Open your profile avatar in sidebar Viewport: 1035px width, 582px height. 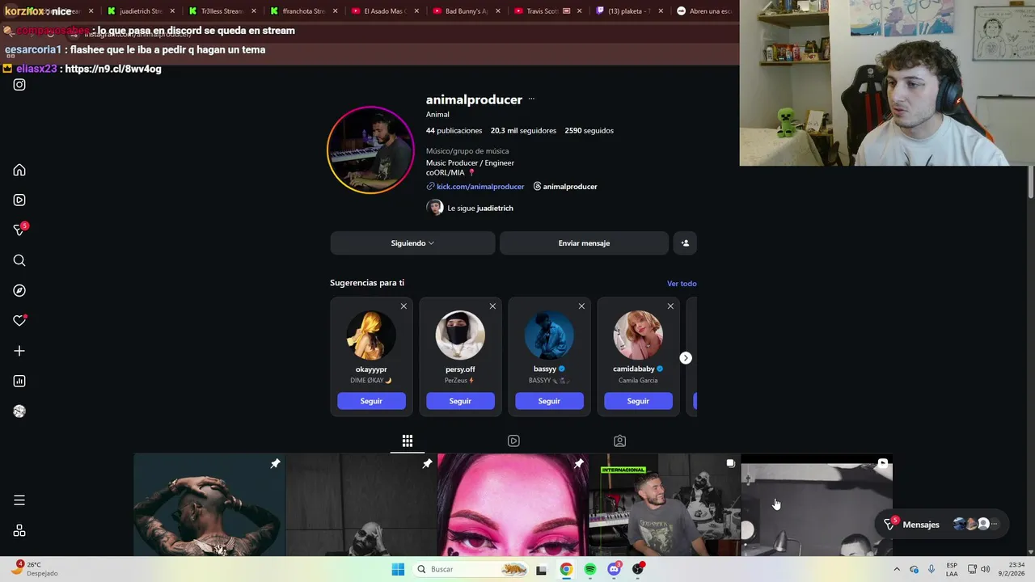coord(19,411)
